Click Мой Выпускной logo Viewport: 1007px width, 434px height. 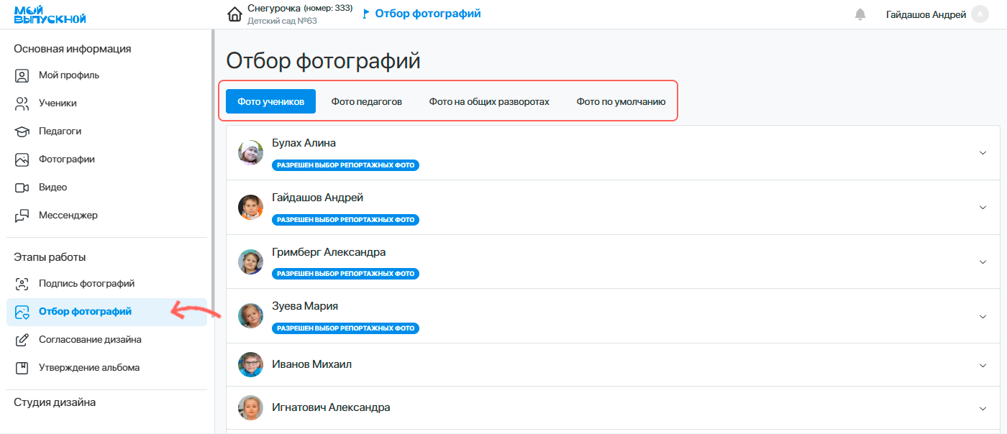[50, 14]
